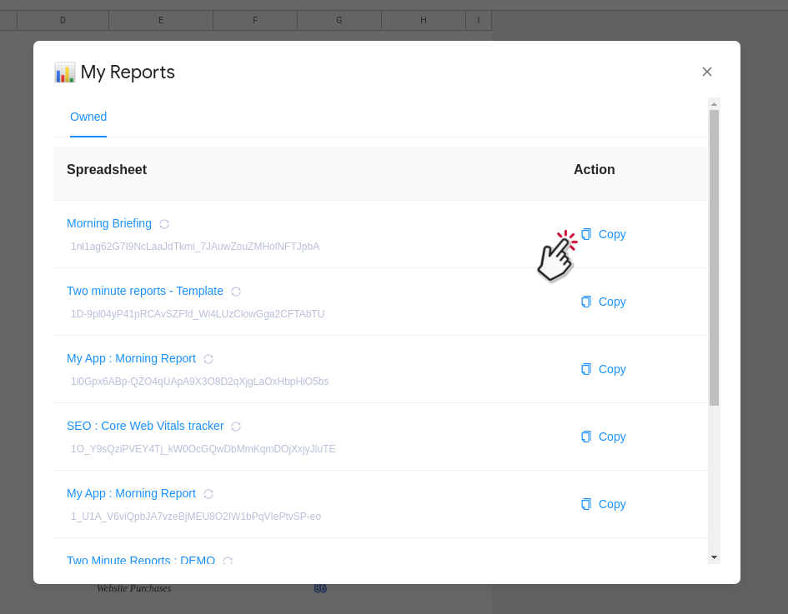This screenshot has width=788, height=614.
Task: Select Morning Briefing ID text 1nl1ag62G7l9...
Action: point(195,247)
